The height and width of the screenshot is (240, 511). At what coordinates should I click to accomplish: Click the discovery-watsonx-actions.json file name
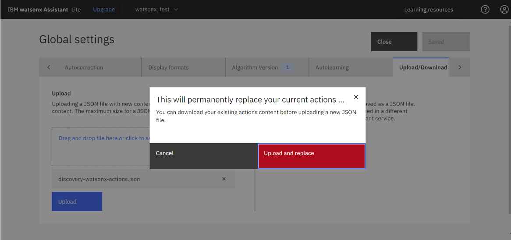99,179
